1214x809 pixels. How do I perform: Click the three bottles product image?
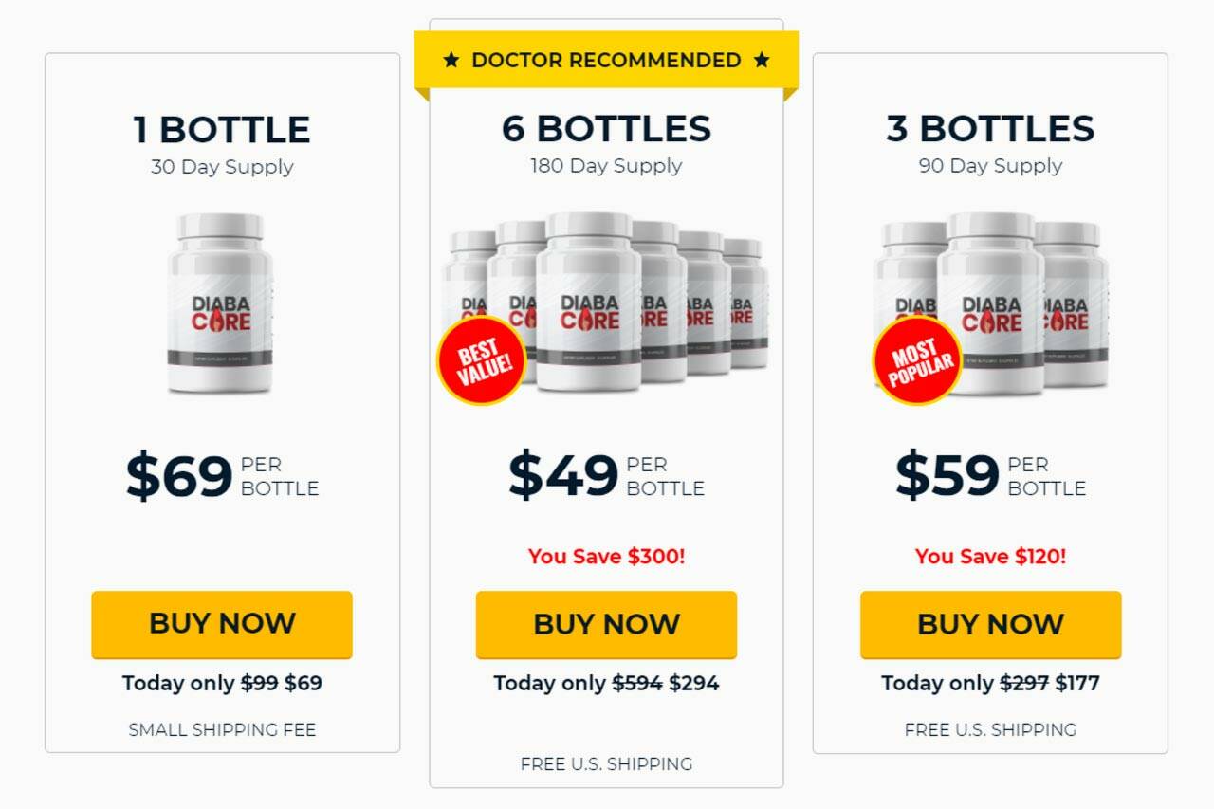[990, 303]
